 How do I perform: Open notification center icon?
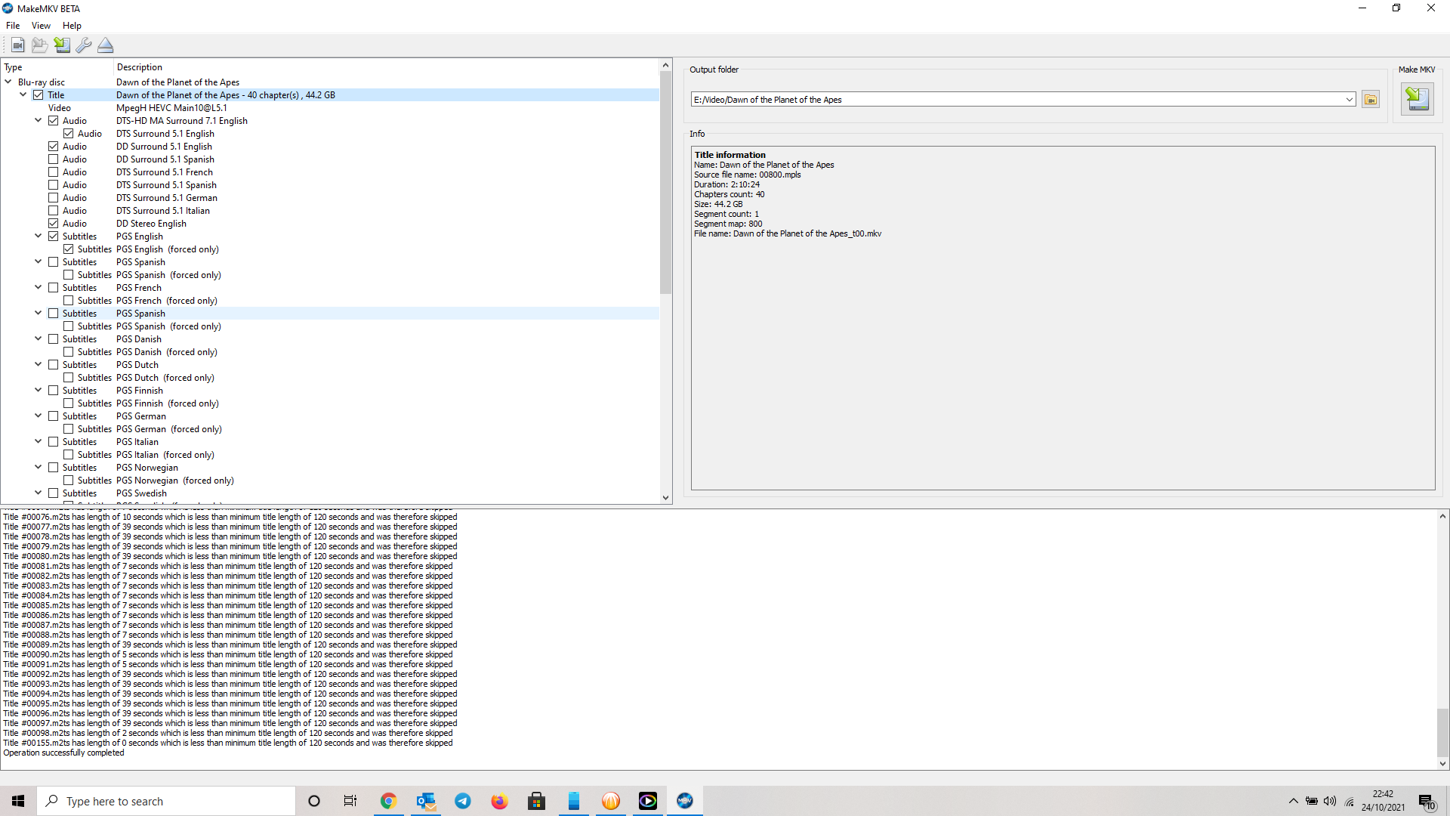[1427, 801]
